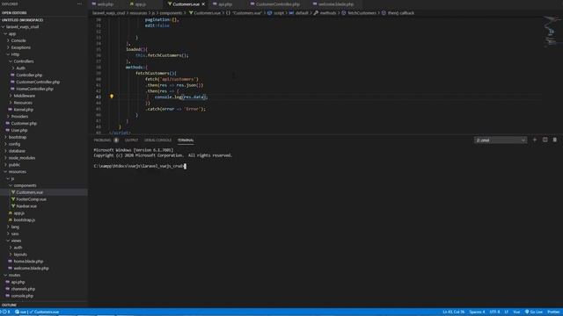Open Navbar.vue in the explorer

pos(26,206)
